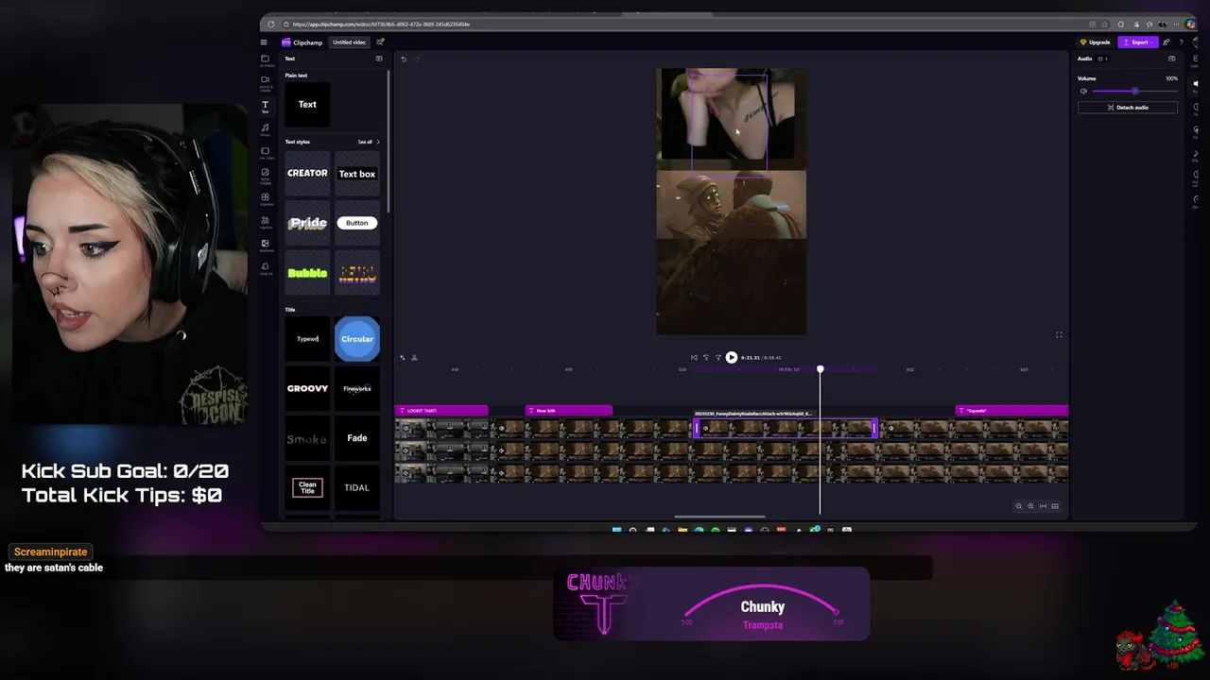Screen dimensions: 1210x680
Task: Choose the Fireworks title style
Action: (356, 389)
